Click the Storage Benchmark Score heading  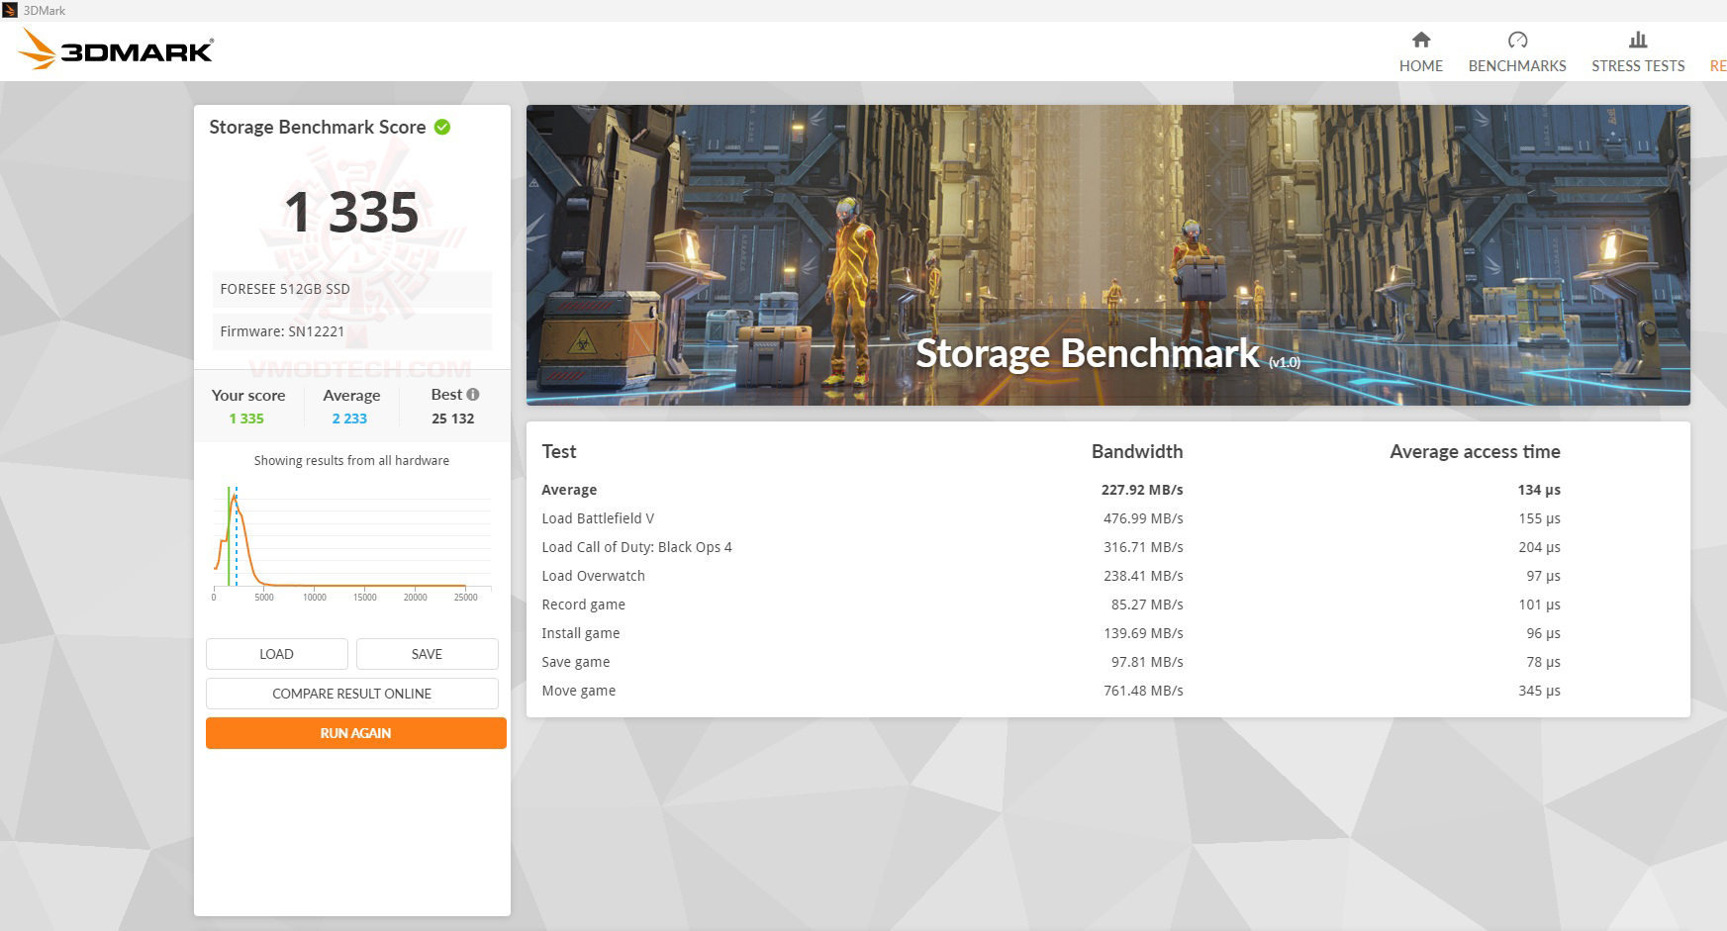pos(318,127)
